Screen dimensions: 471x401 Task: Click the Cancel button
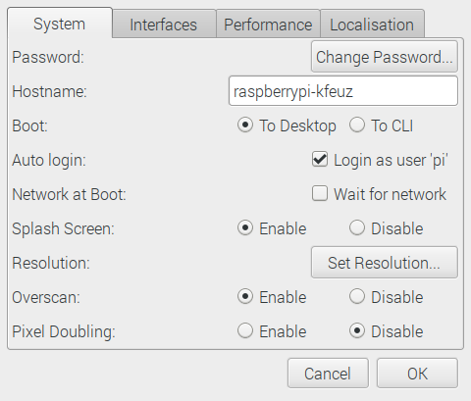coord(328,374)
